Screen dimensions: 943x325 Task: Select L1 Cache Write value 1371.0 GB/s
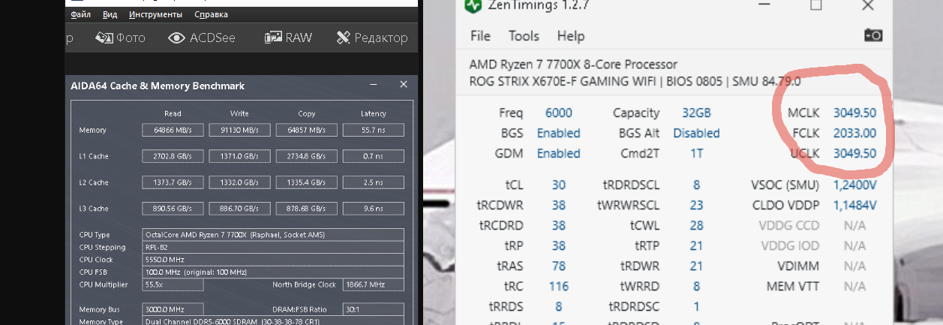(x=239, y=156)
